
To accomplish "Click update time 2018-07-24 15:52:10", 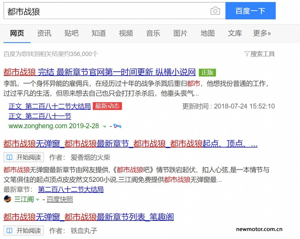I will click(x=244, y=106).
